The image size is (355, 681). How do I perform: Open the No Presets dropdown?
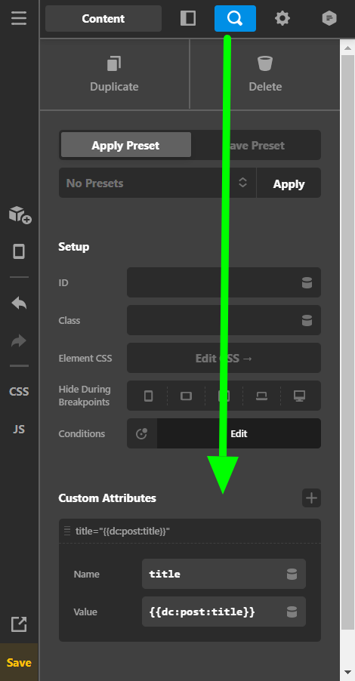tap(157, 183)
